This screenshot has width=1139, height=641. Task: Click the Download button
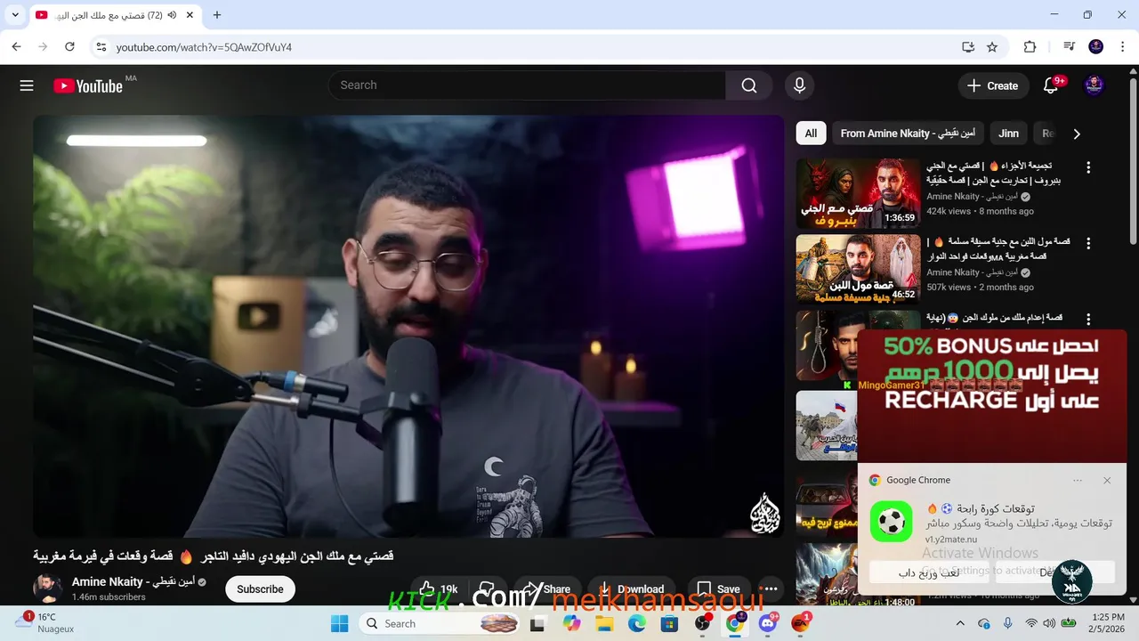click(x=631, y=589)
